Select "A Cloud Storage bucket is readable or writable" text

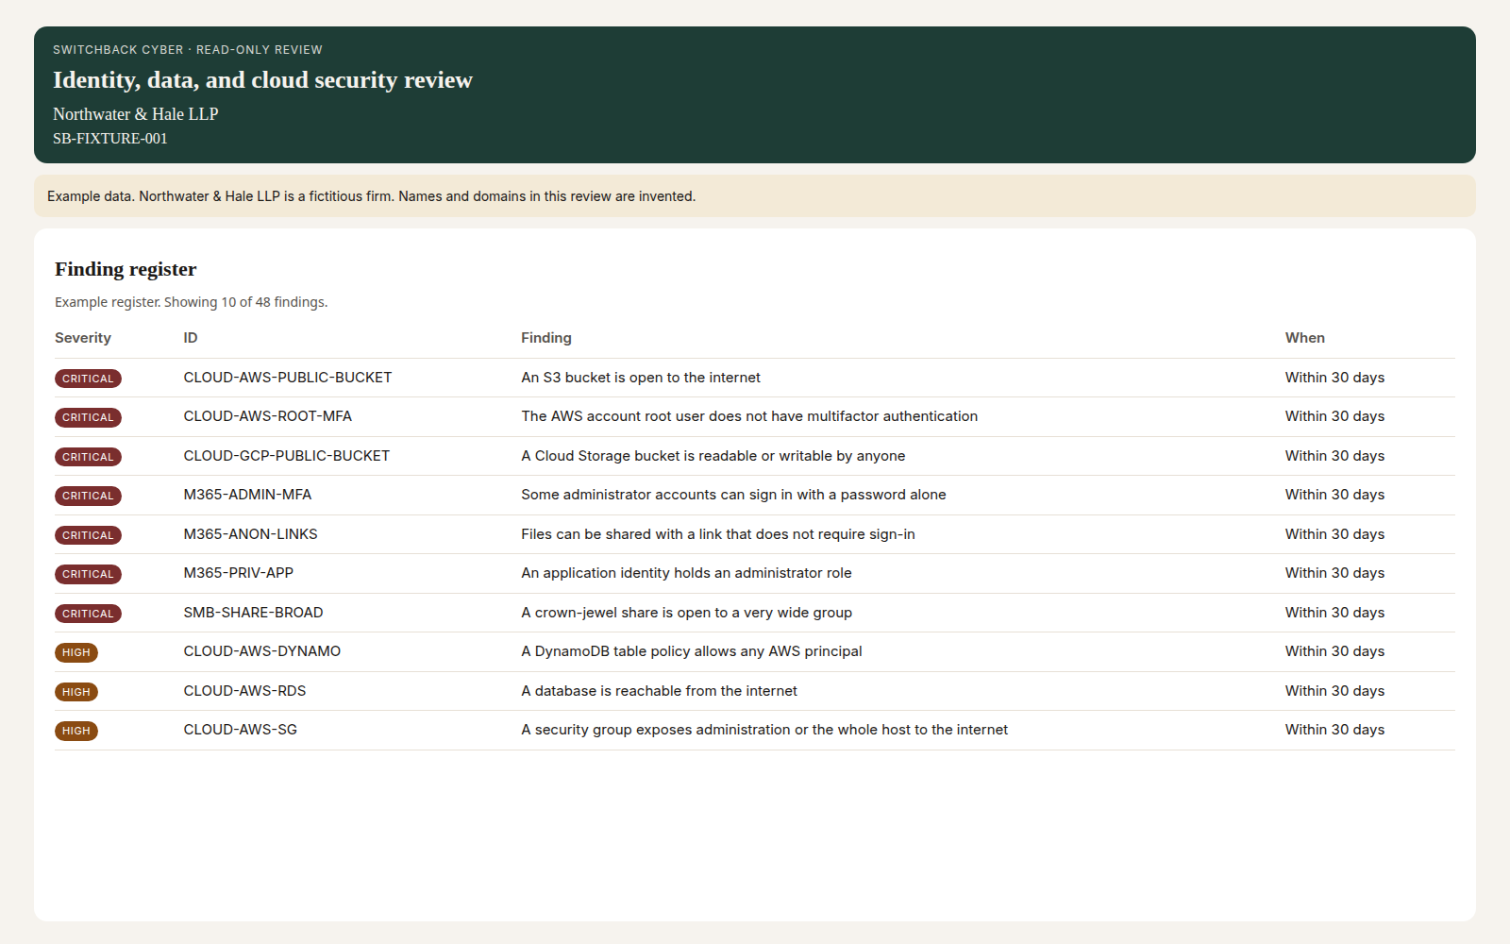click(713, 456)
